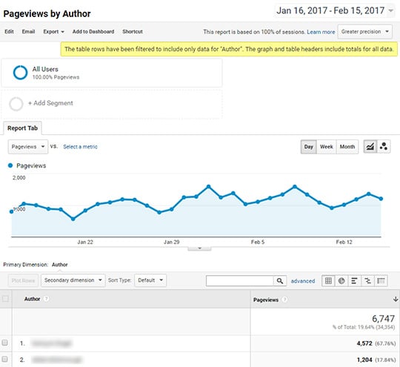Click the first data point on chart

click(11, 211)
